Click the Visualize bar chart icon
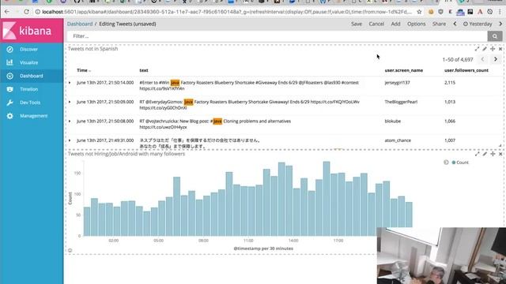 9,62
